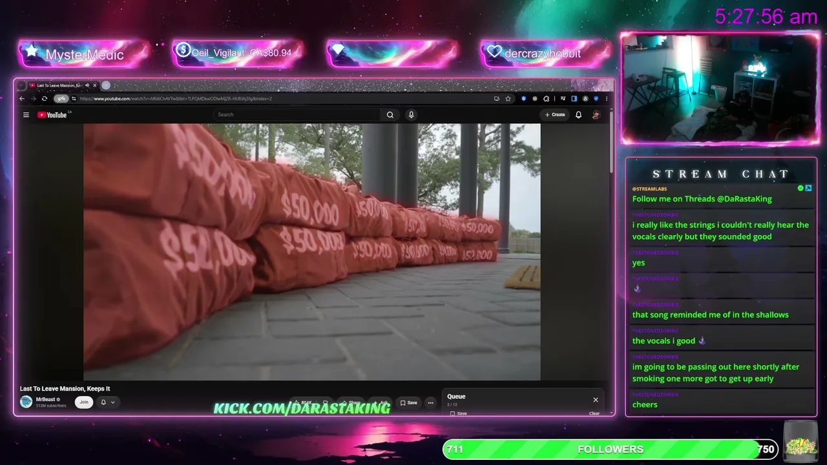Go to YouTube home via logo

coord(52,115)
